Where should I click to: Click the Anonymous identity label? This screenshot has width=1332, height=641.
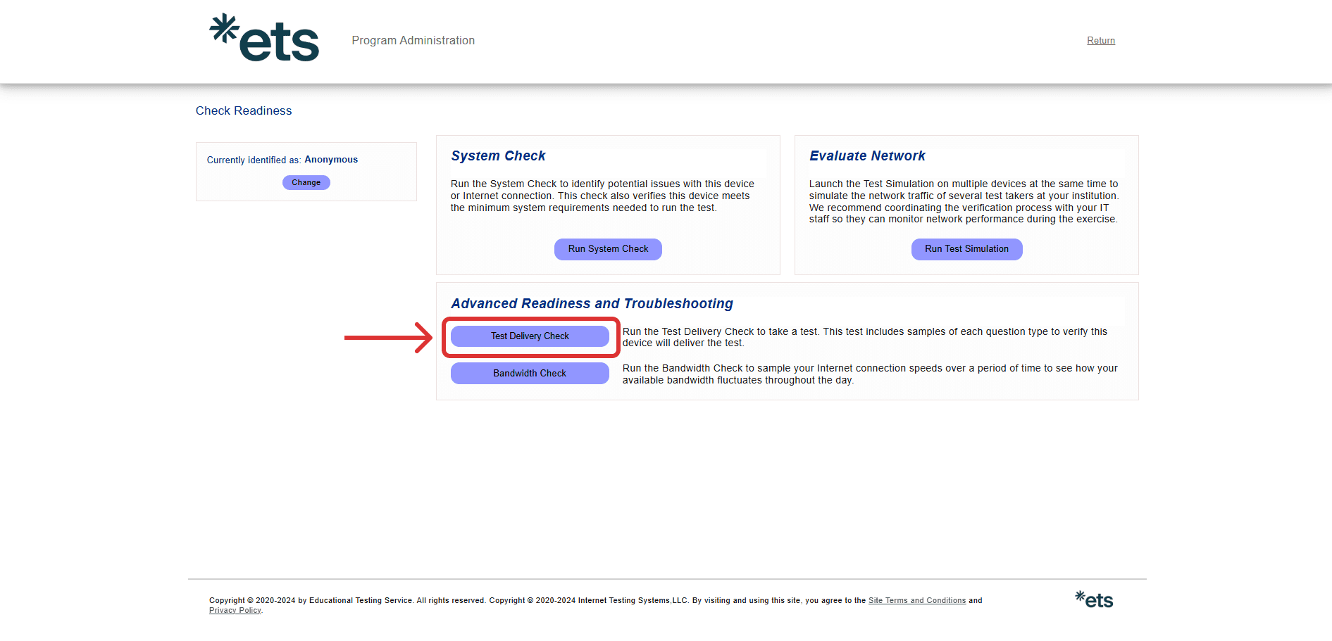pyautogui.click(x=331, y=160)
